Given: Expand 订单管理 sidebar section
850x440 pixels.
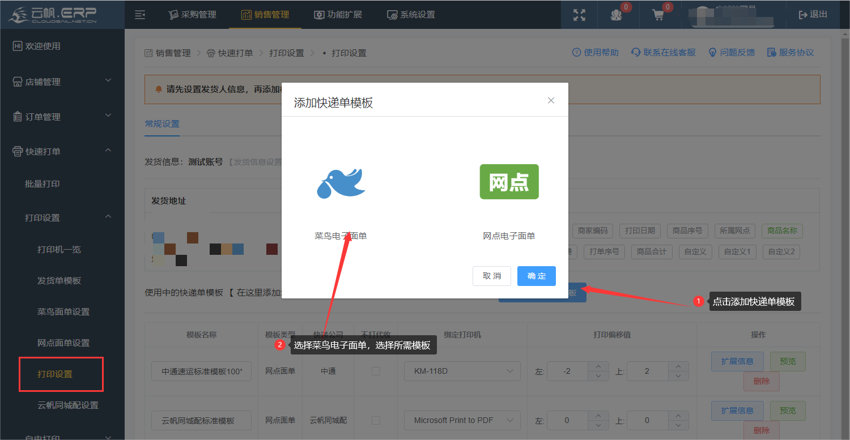Looking at the screenshot, I should pyautogui.click(x=62, y=117).
